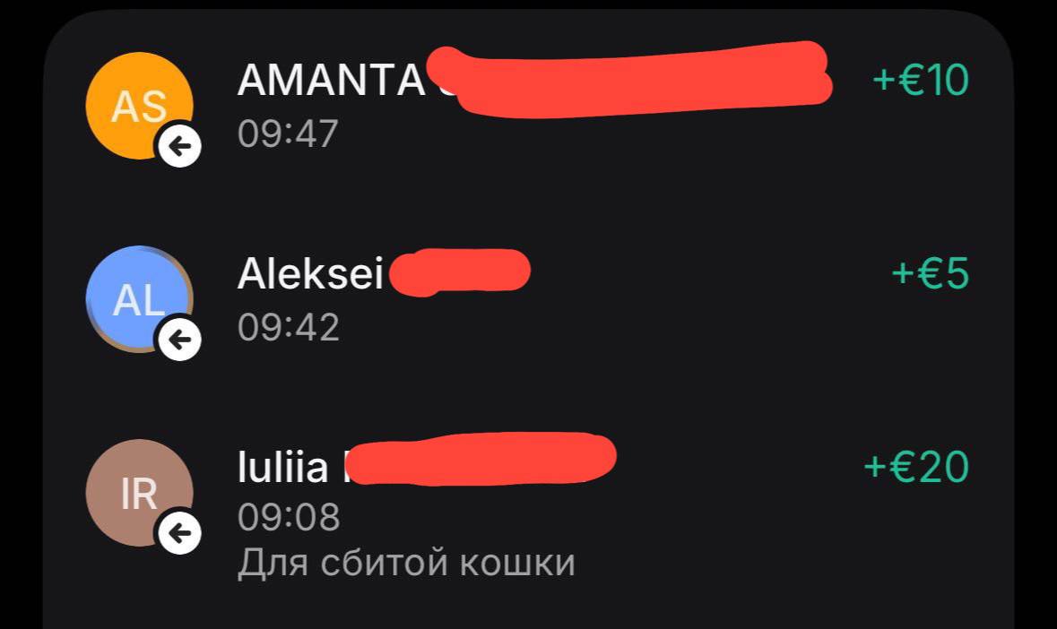Open the blue AL avatar

click(x=140, y=299)
